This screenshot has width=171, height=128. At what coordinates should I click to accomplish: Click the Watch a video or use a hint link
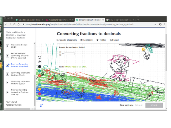(76, 67)
